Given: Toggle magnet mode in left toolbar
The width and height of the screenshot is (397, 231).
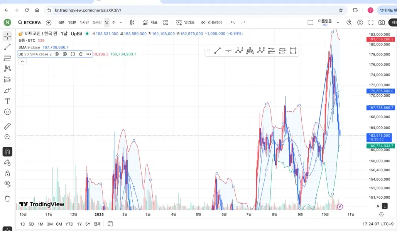Looking at the screenshot, I should pyautogui.click(x=7, y=151).
